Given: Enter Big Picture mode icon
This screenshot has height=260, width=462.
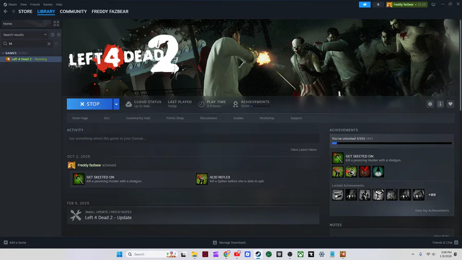Looking at the screenshot, I should 433,5.
